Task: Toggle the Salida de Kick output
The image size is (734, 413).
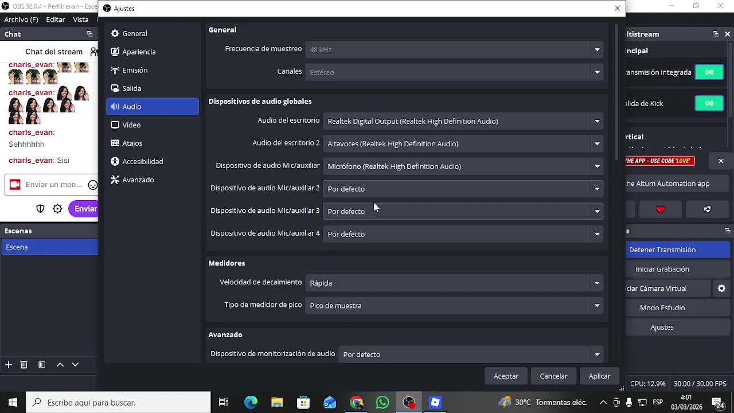Action: pyautogui.click(x=709, y=103)
